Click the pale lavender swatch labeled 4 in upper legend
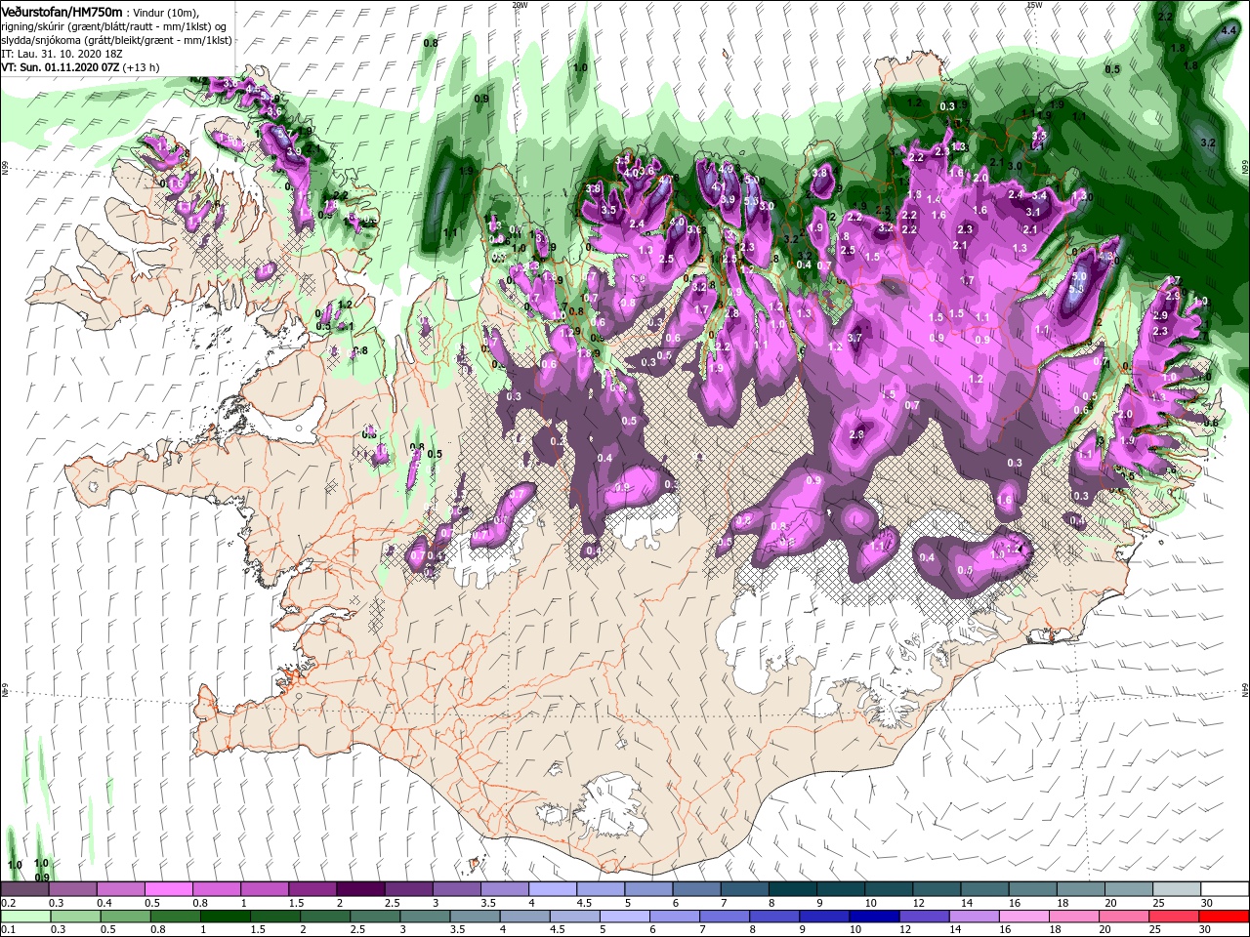The image size is (1250, 937). (551, 889)
